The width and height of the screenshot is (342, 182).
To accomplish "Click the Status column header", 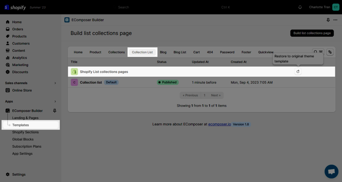I will coord(162,62).
